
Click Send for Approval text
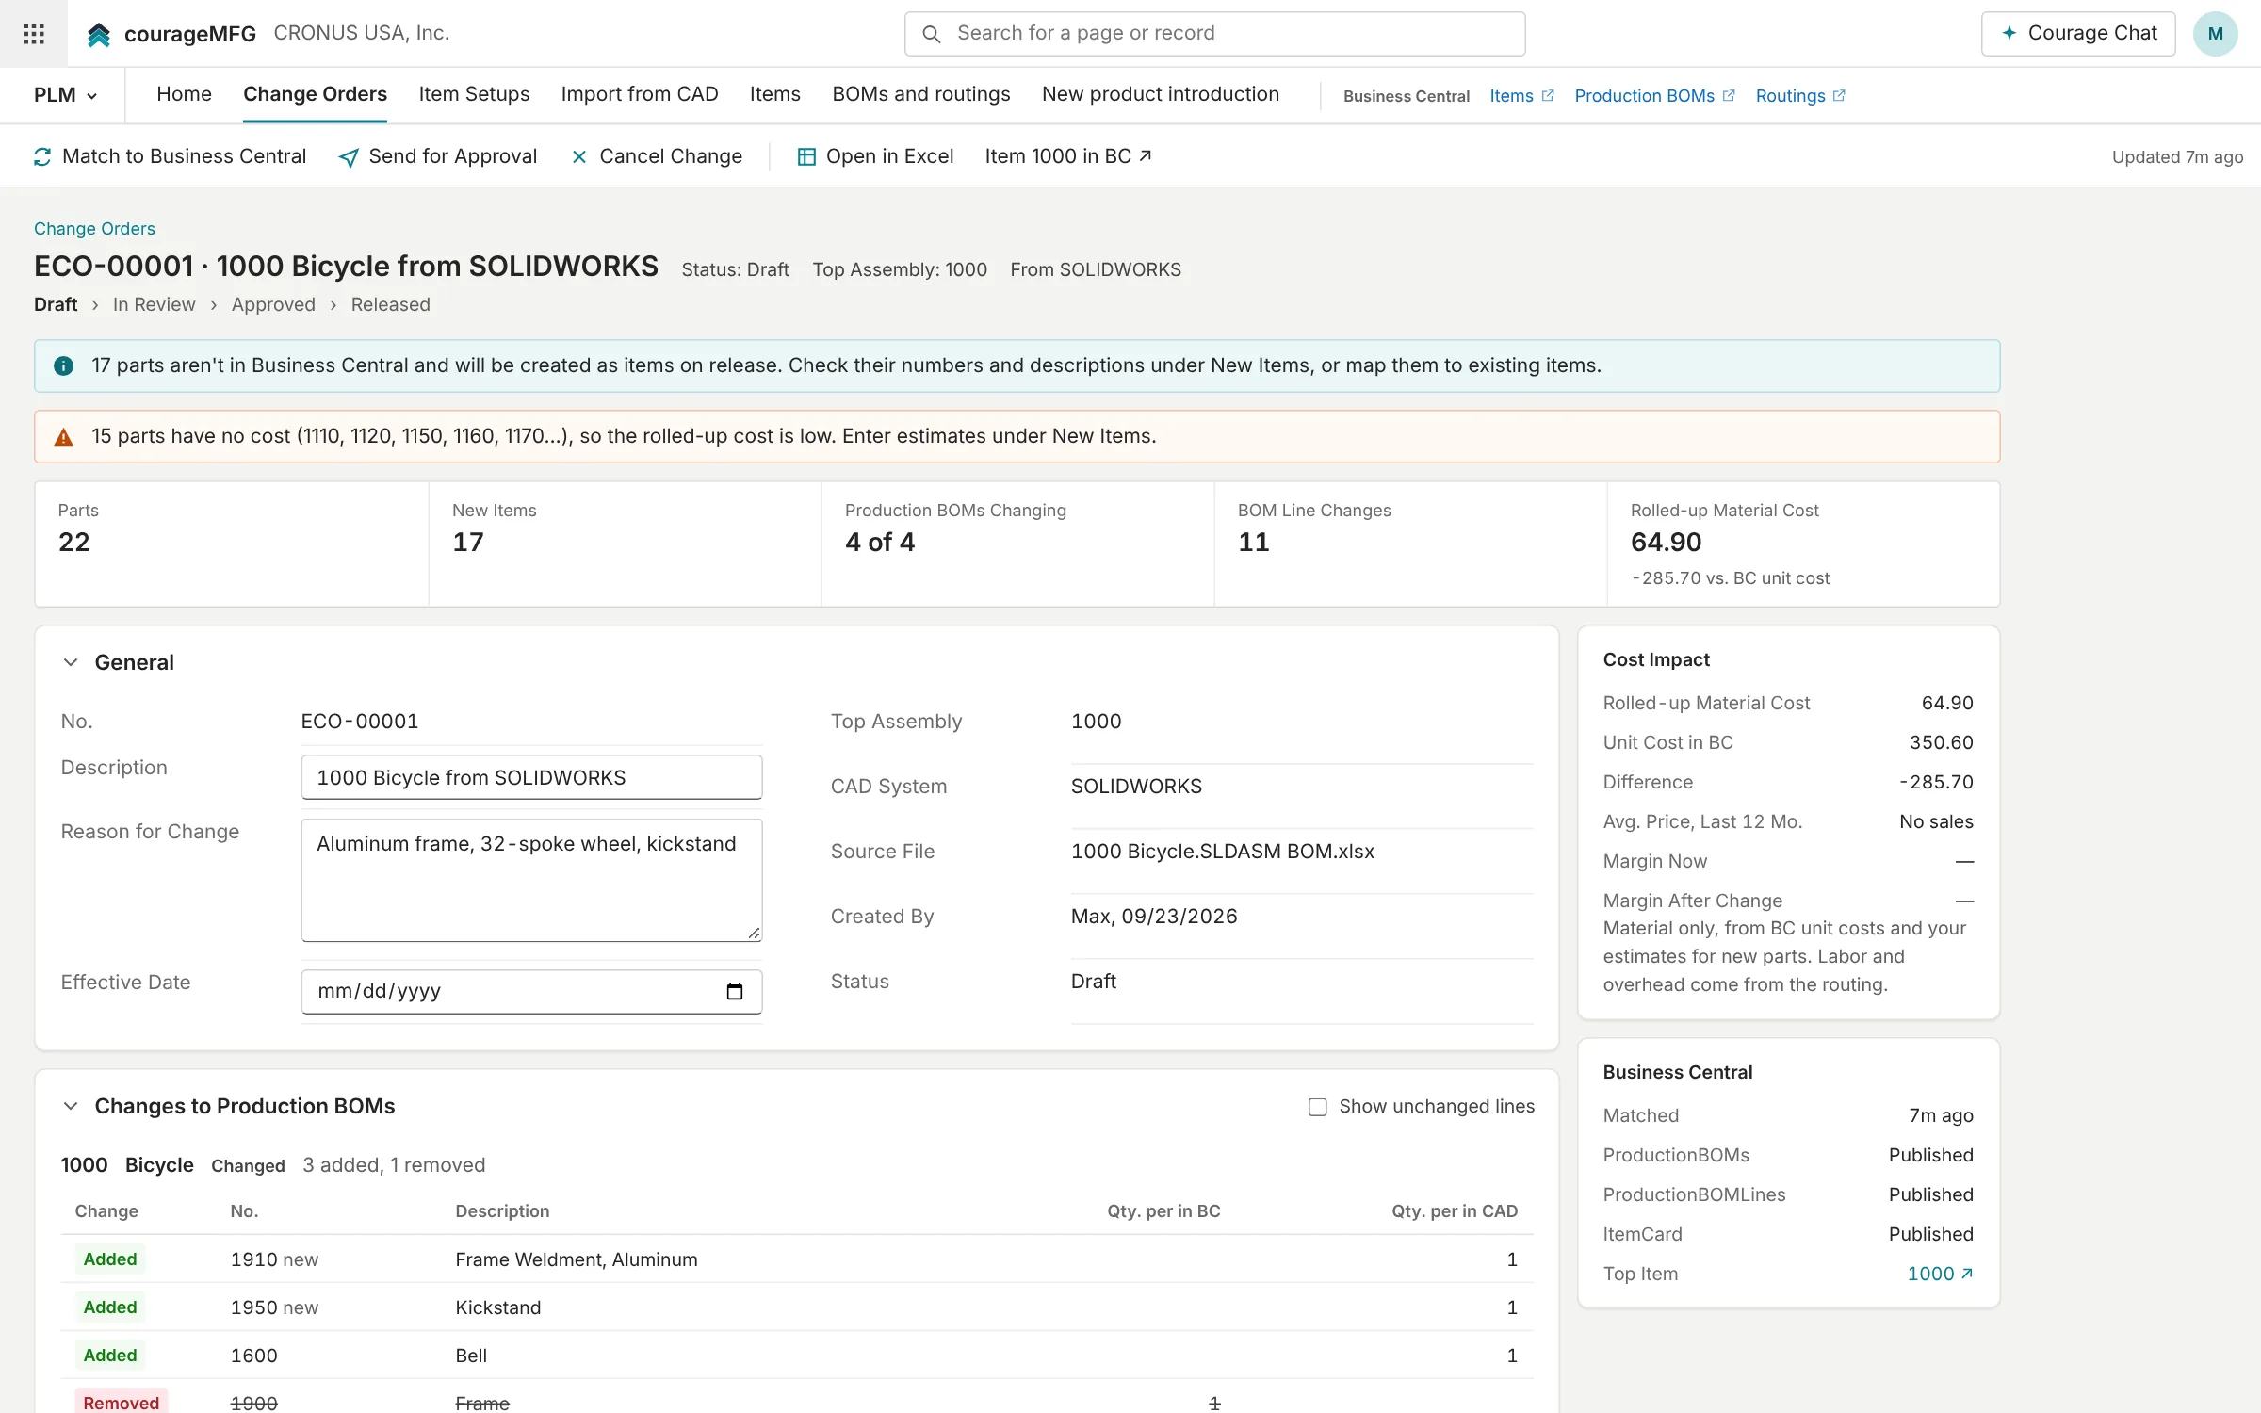point(453,156)
